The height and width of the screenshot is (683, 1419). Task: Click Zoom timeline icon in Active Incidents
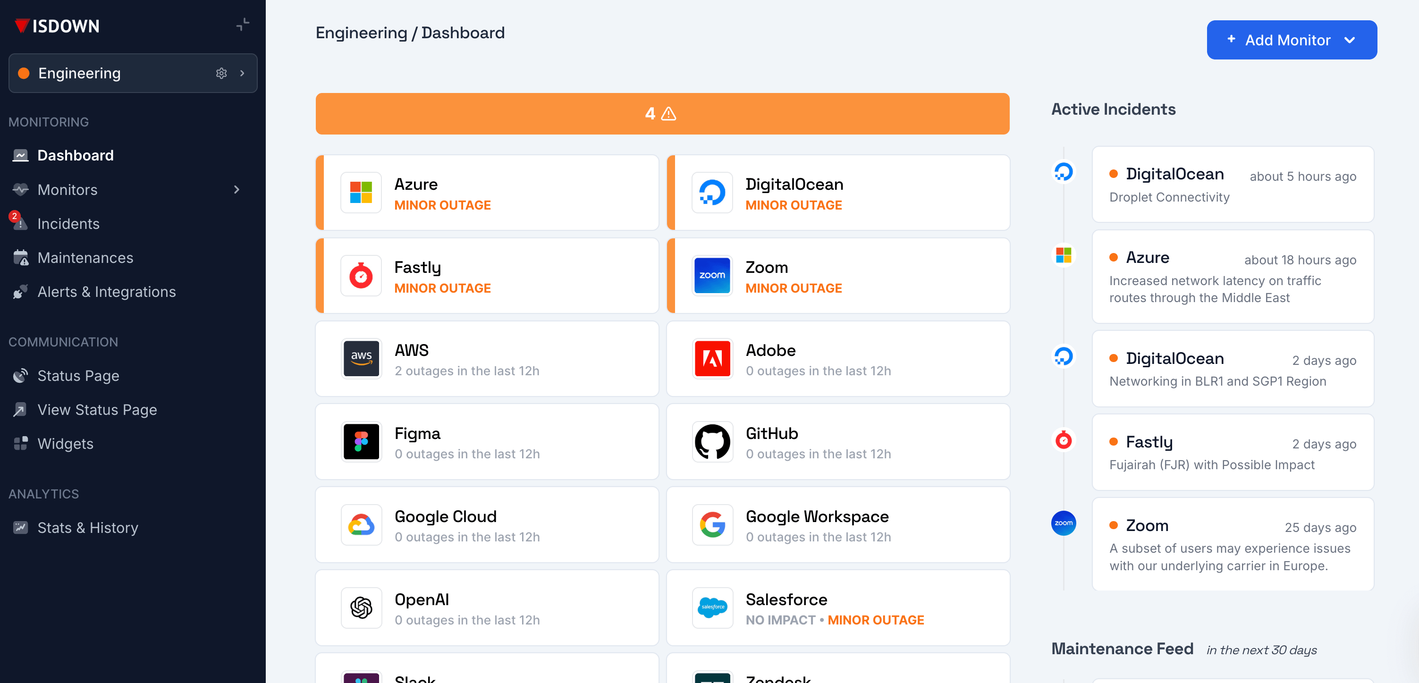coord(1063,523)
